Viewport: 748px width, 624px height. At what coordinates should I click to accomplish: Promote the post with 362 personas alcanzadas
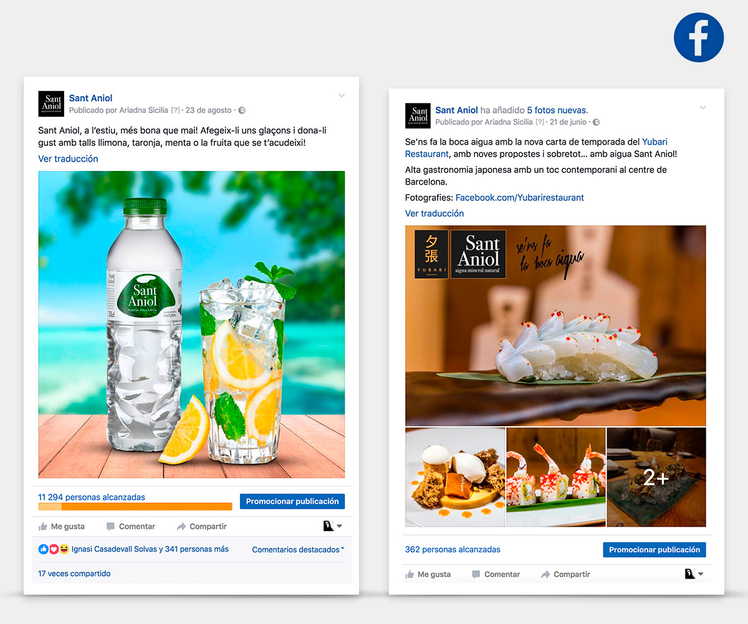tap(654, 550)
